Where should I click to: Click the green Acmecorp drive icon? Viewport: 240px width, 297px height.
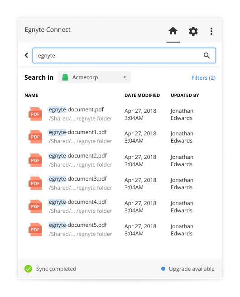65,77
